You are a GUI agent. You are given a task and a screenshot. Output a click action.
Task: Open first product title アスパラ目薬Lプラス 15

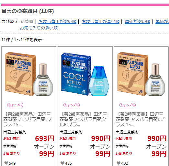(28, 119)
